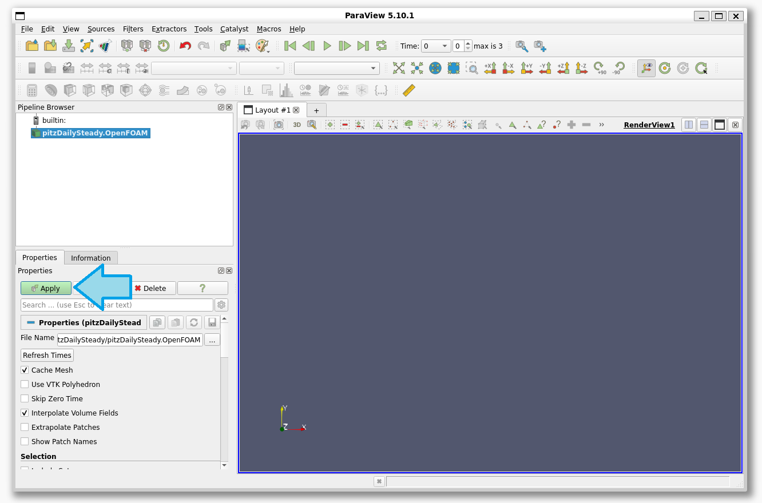
Task: Click the Open file folder icon
Action: pos(32,46)
